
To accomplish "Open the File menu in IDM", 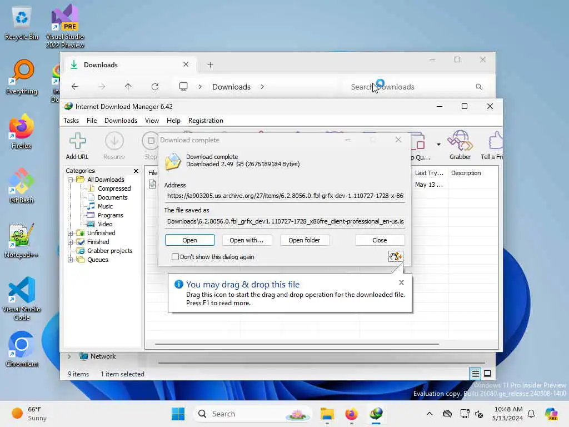I will 92,121.
